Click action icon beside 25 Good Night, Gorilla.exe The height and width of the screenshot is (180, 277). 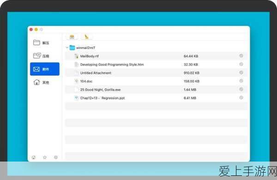241,90
